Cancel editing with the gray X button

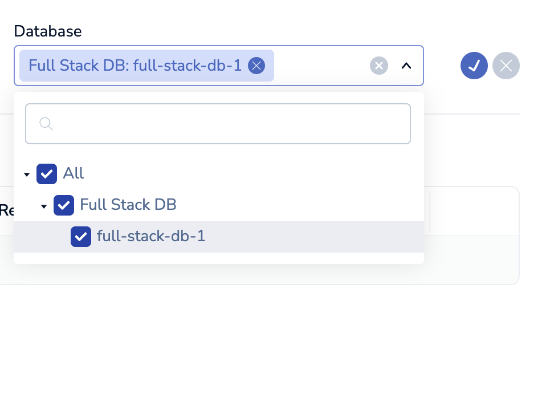click(506, 66)
